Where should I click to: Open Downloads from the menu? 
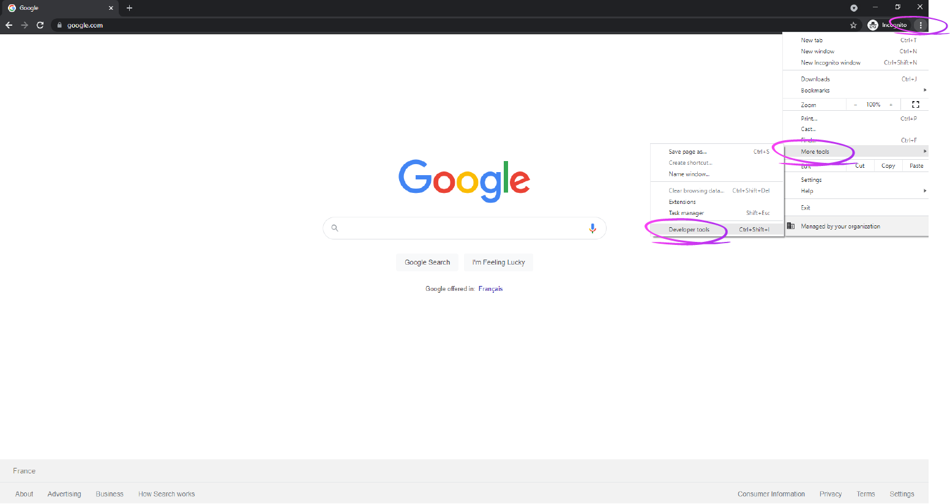pos(856,79)
